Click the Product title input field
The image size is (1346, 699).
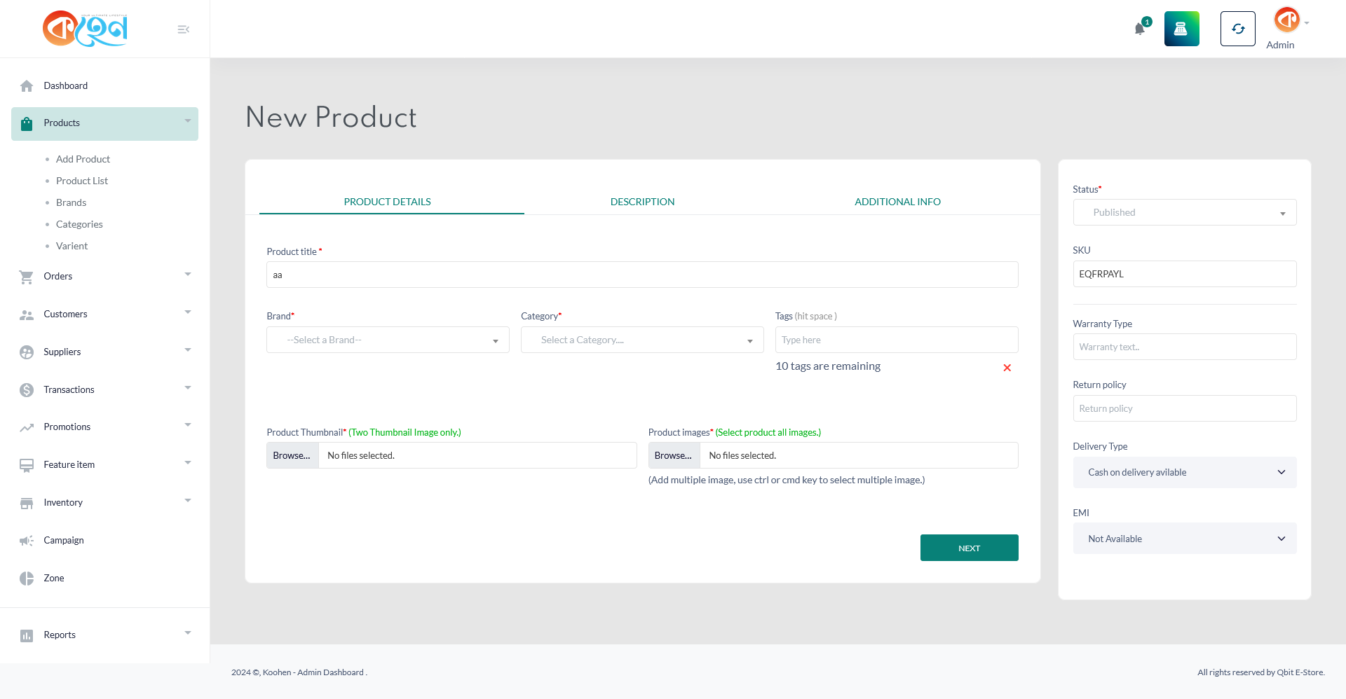coord(641,275)
